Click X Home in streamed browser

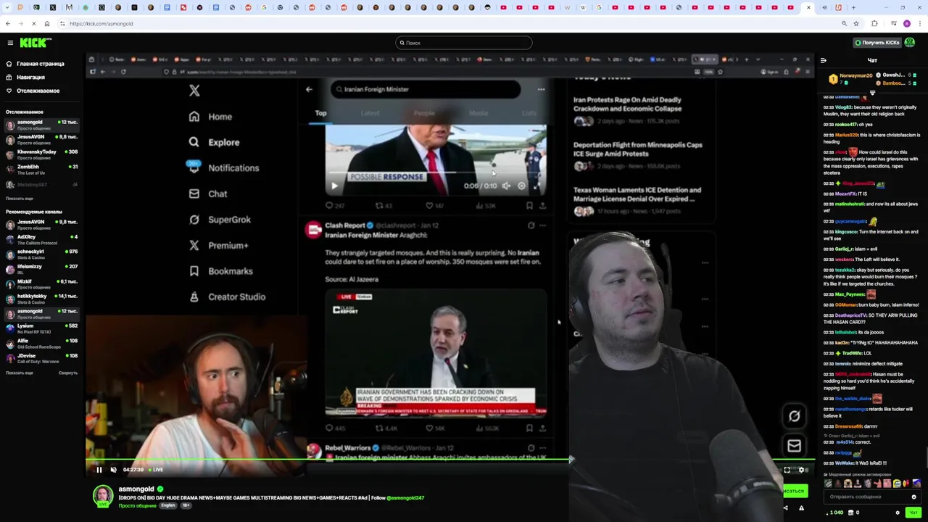pos(211,117)
